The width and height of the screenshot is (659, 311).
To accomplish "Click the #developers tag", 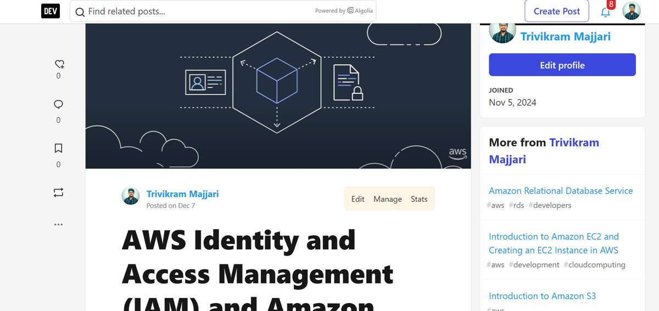I will [550, 205].
